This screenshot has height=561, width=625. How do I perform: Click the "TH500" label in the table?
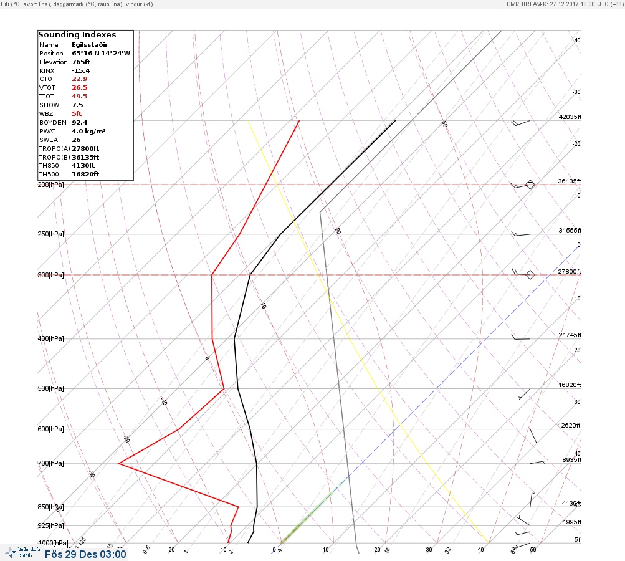point(49,175)
